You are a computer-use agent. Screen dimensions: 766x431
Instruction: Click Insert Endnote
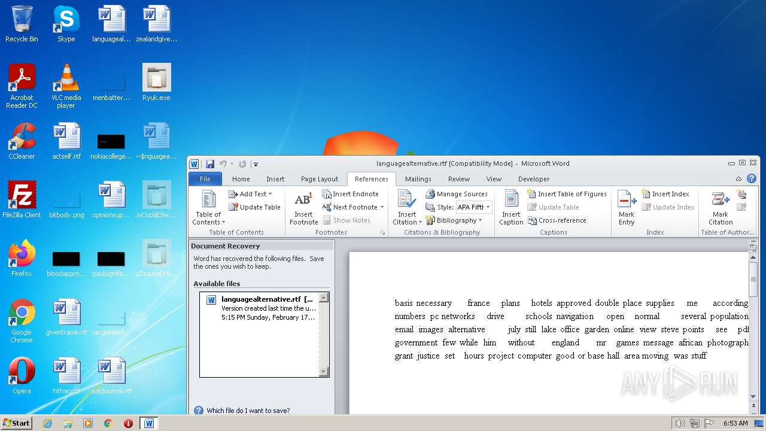(351, 194)
